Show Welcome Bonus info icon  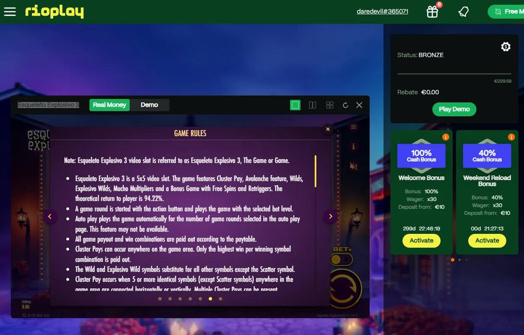[446, 137]
